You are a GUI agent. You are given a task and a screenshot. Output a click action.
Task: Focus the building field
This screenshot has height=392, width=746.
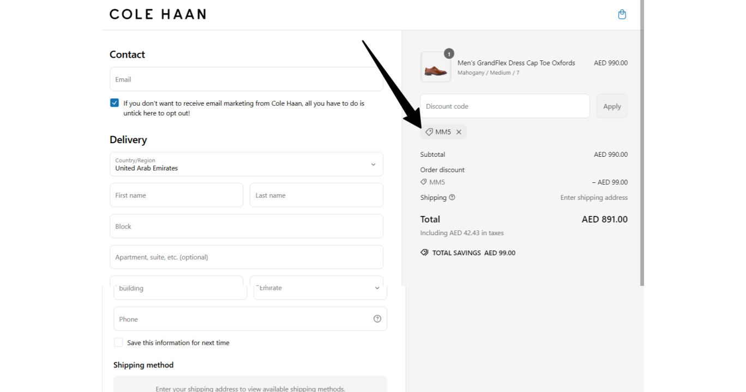pyautogui.click(x=180, y=288)
